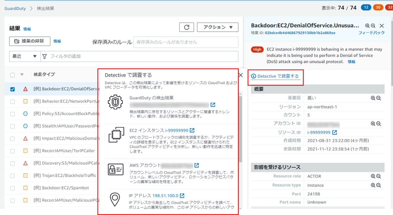This screenshot has height=215, width=393.
Task: Open external link icon beside AWS アカウント
Action: click(196, 165)
